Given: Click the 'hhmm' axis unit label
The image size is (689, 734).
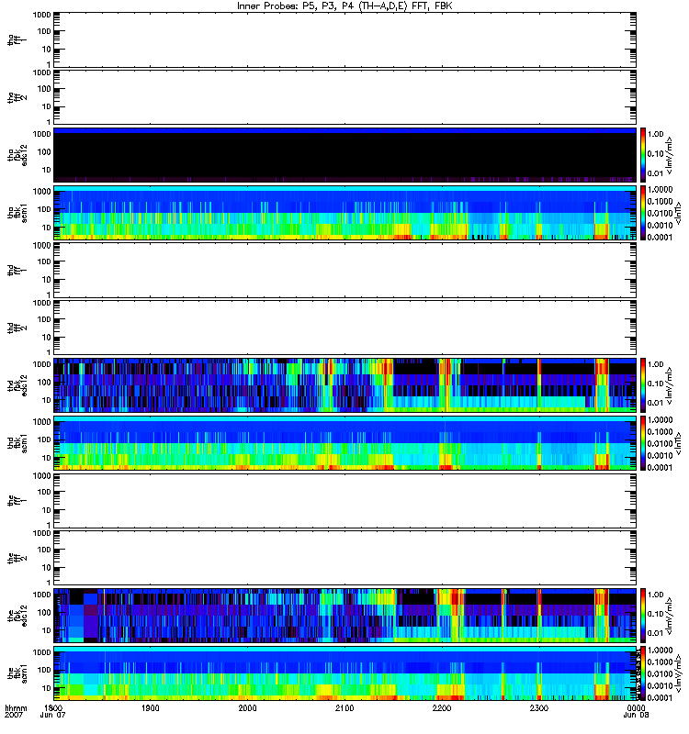Looking at the screenshot, I should coord(16,707).
